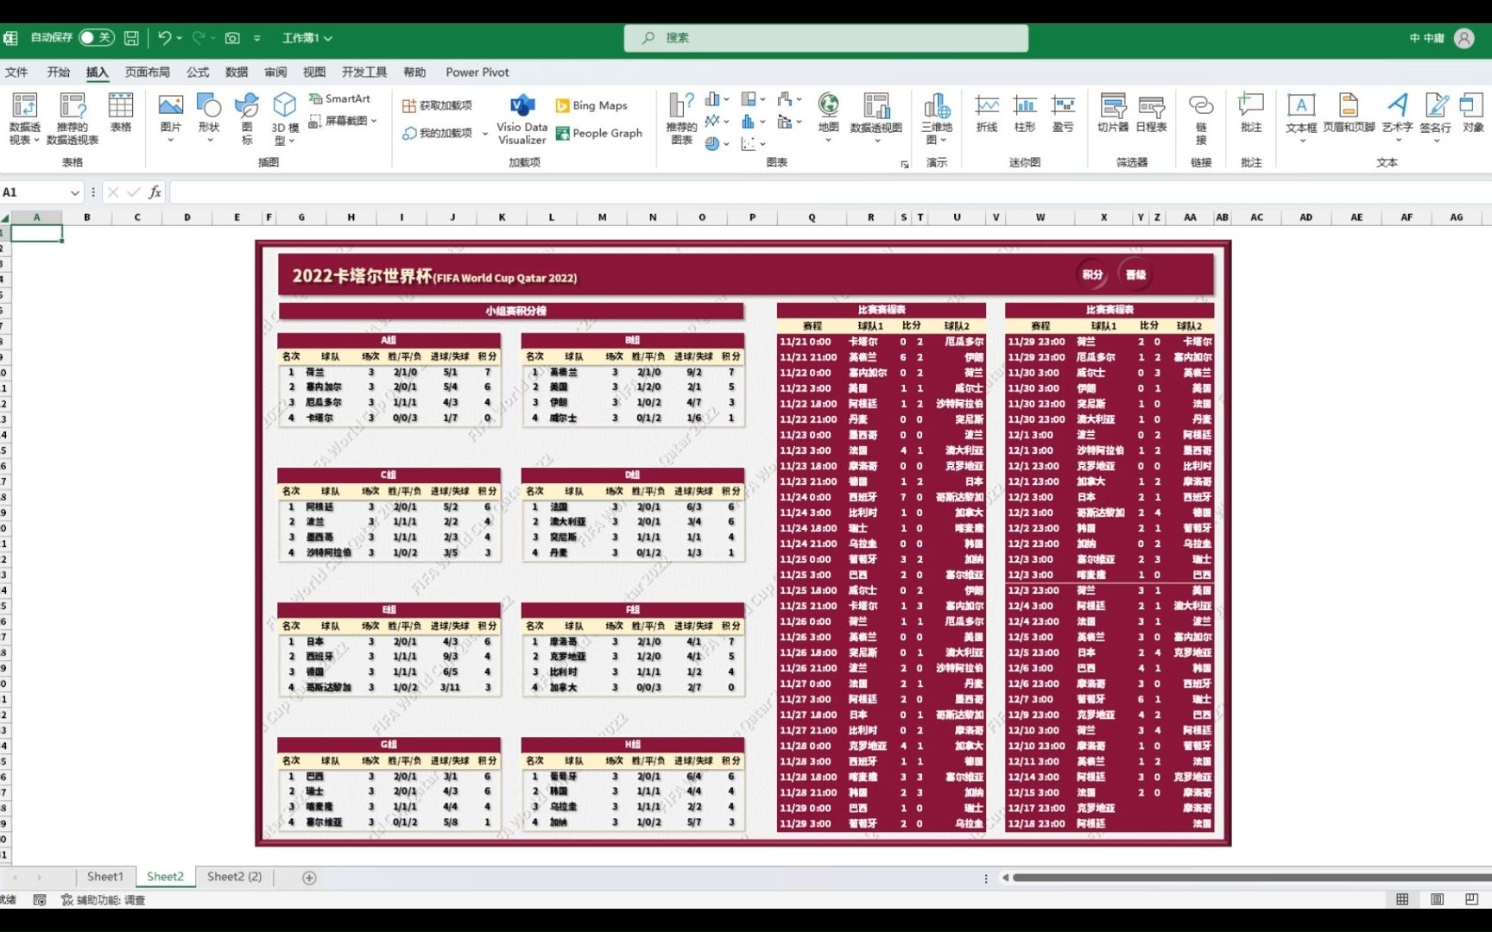Screen dimensions: 1492x932
Task: Open Bing Maps add-in
Action: [591, 105]
